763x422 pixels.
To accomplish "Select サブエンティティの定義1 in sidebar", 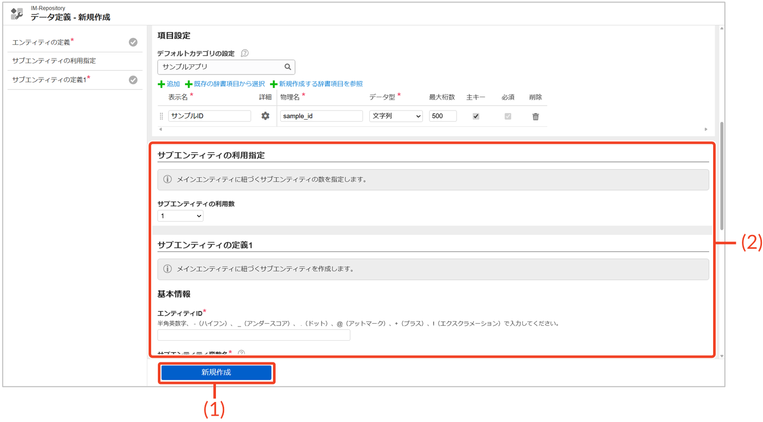I will click(x=49, y=80).
